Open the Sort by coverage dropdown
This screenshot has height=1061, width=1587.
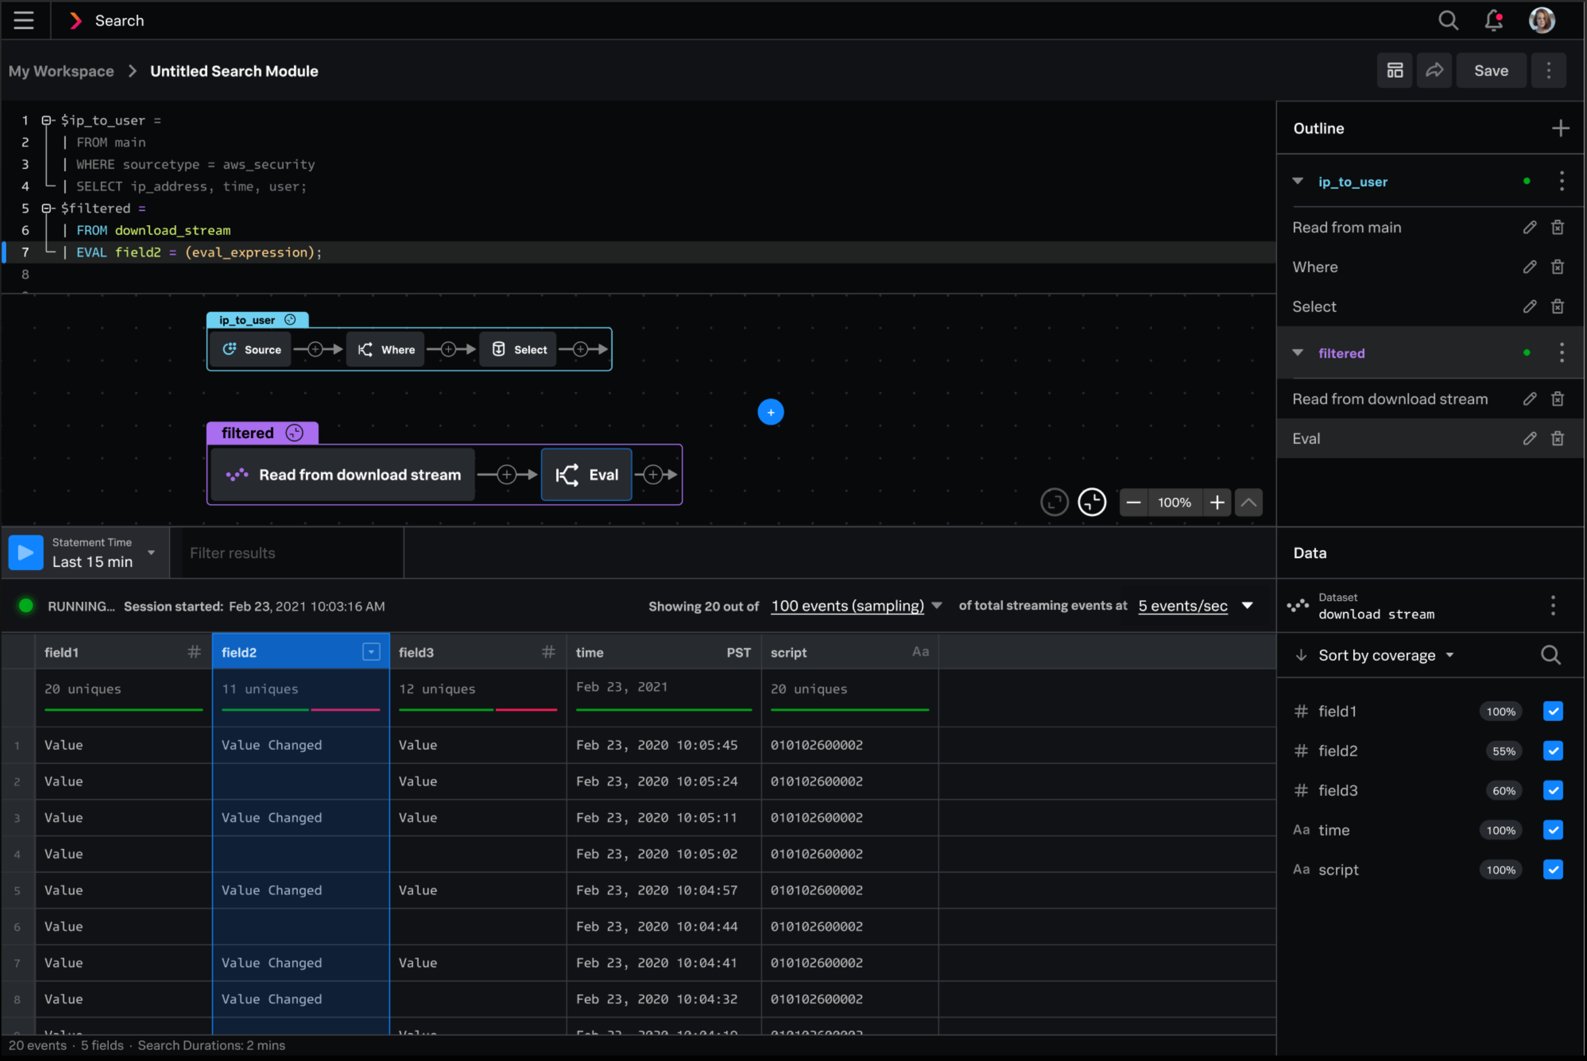coord(1385,655)
